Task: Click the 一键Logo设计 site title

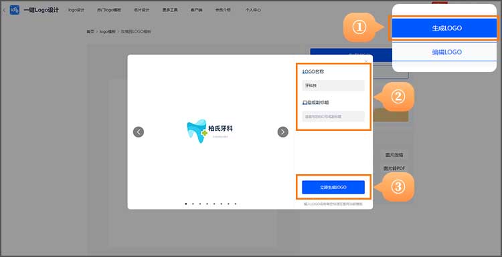Action: tap(41, 10)
